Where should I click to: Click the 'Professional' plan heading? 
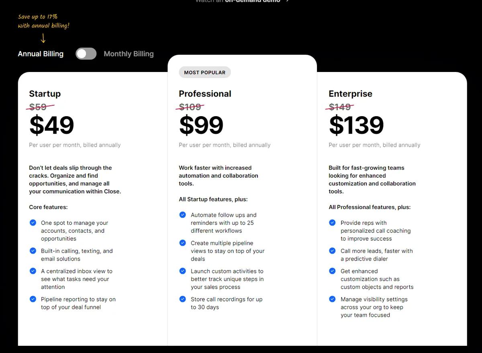tap(205, 94)
